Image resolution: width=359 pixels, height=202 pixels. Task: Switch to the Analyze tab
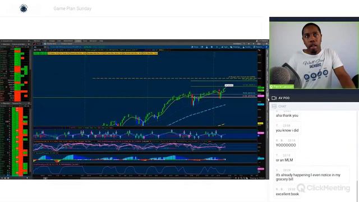[52, 41]
